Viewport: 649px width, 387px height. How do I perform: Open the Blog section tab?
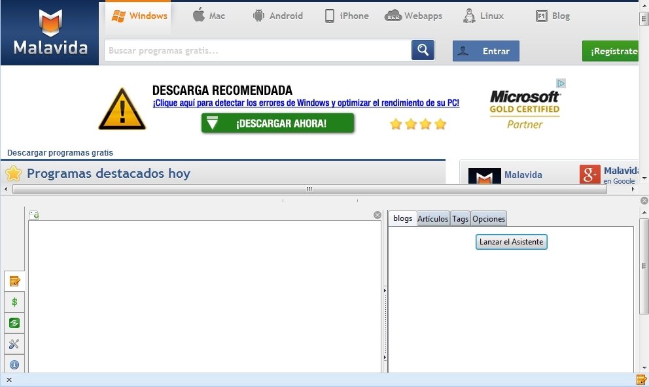coord(553,16)
